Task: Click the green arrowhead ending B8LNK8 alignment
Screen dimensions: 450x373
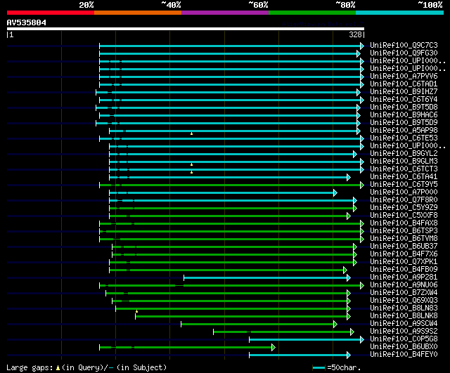Action: 349,317
